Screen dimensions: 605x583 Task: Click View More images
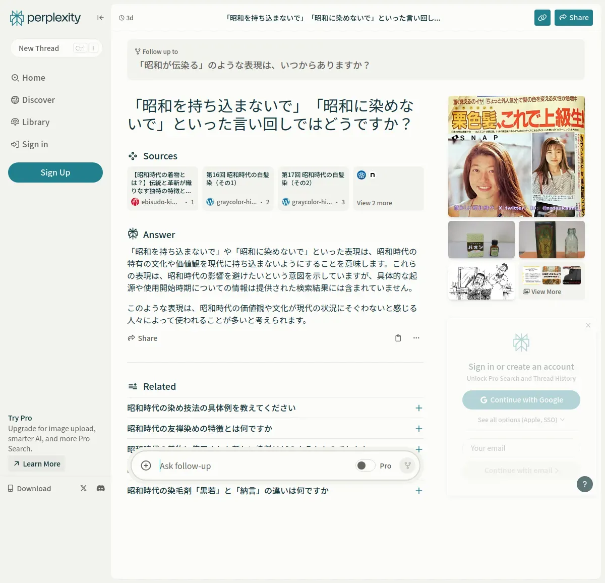(552, 281)
